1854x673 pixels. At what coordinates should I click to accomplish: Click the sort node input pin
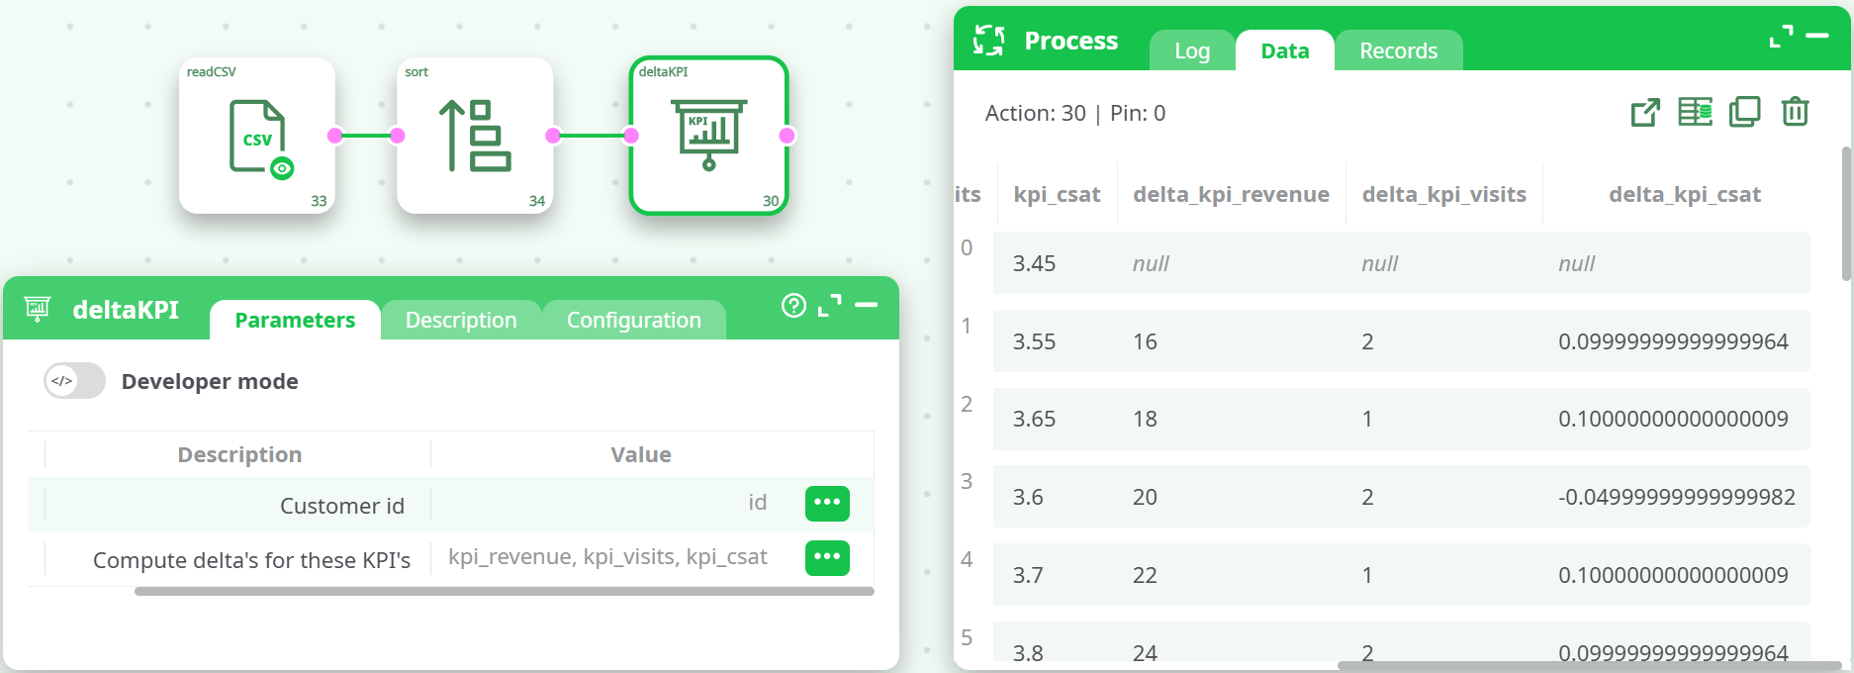[x=398, y=136]
